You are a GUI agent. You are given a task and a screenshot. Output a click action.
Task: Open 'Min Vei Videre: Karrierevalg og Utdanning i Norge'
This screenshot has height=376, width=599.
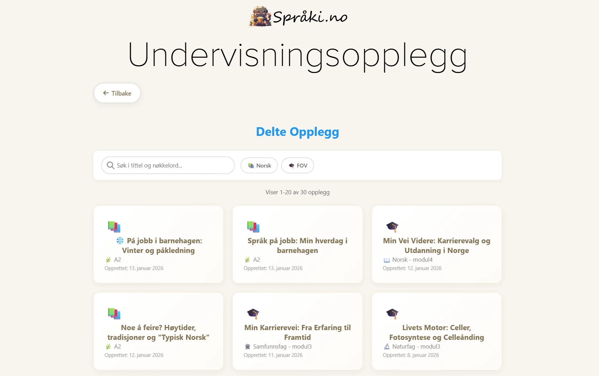coord(436,245)
